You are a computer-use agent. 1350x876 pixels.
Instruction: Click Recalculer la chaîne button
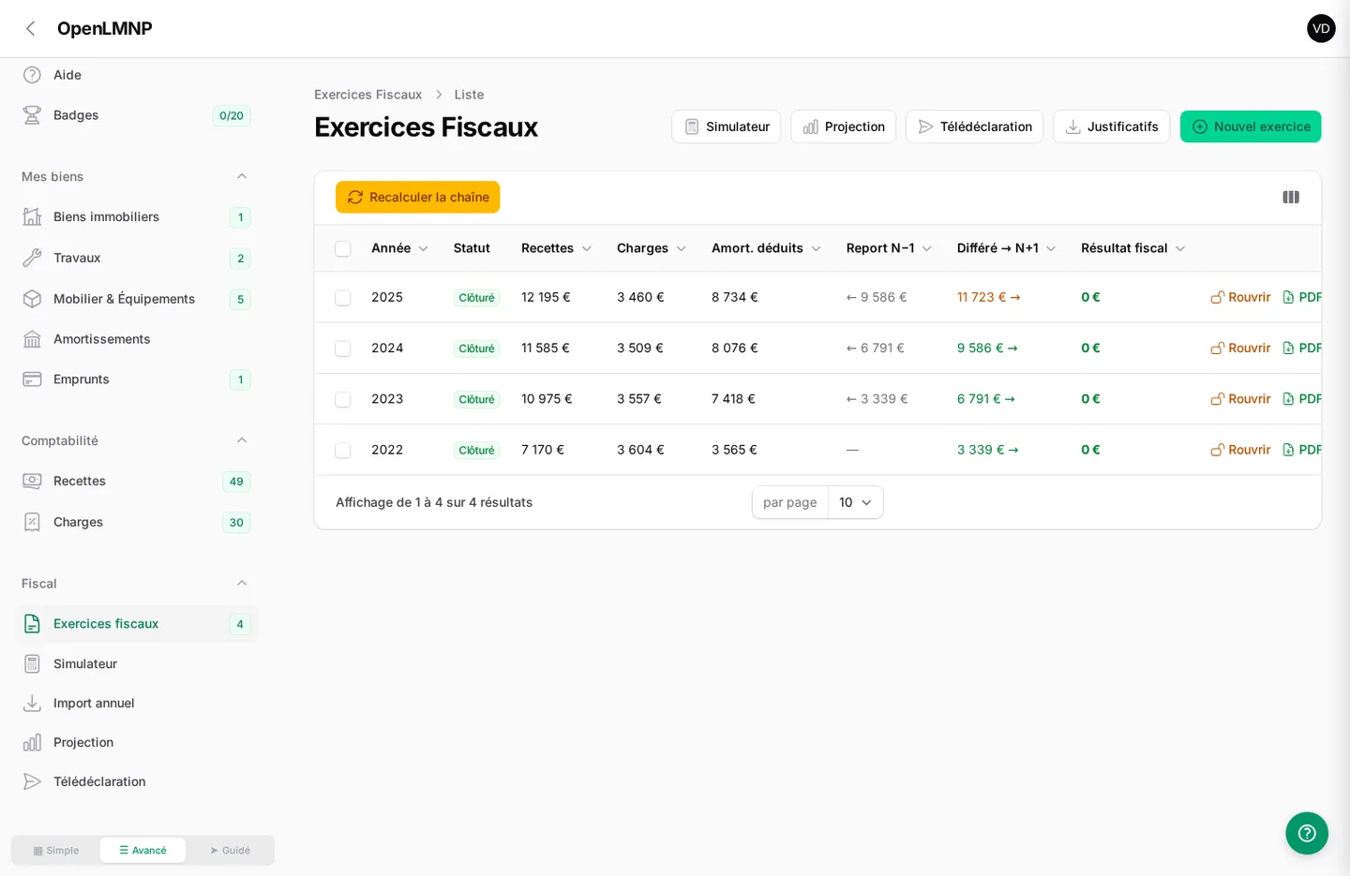click(418, 197)
